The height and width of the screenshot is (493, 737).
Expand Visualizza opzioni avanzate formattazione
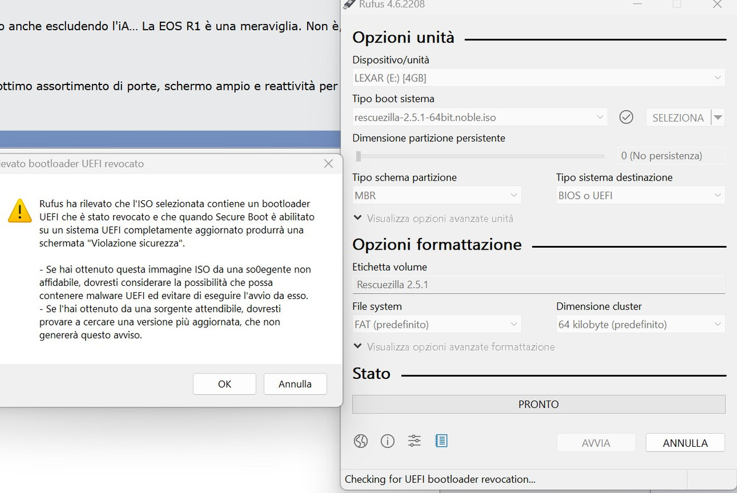pyautogui.click(x=454, y=347)
